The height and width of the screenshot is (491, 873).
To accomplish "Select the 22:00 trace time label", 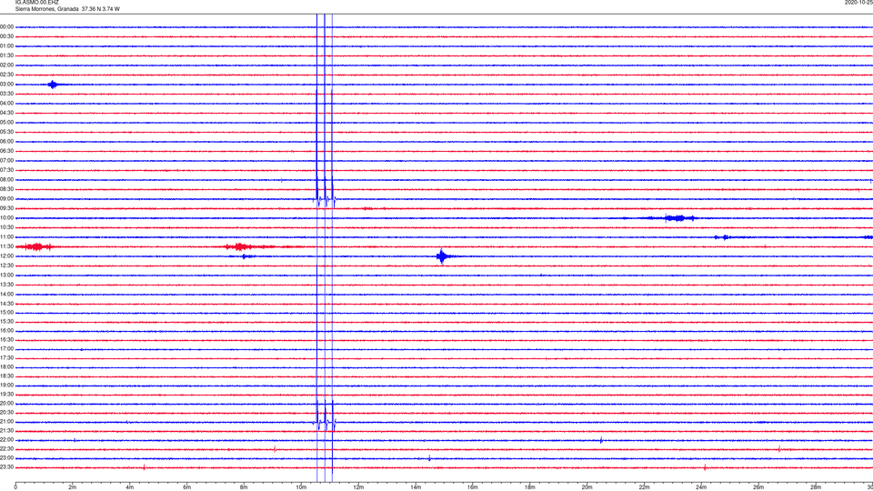I will pyautogui.click(x=6, y=440).
